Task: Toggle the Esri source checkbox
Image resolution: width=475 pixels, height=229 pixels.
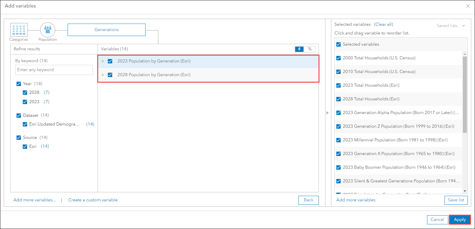Action: coord(25,147)
